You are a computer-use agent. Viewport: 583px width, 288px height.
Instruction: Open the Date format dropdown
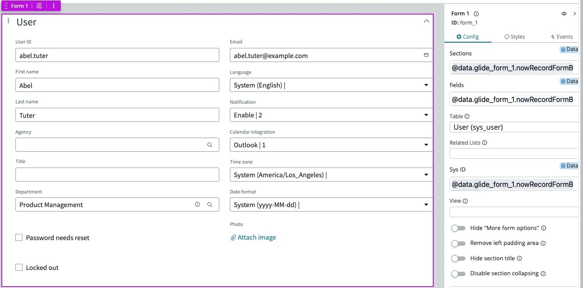click(x=425, y=204)
